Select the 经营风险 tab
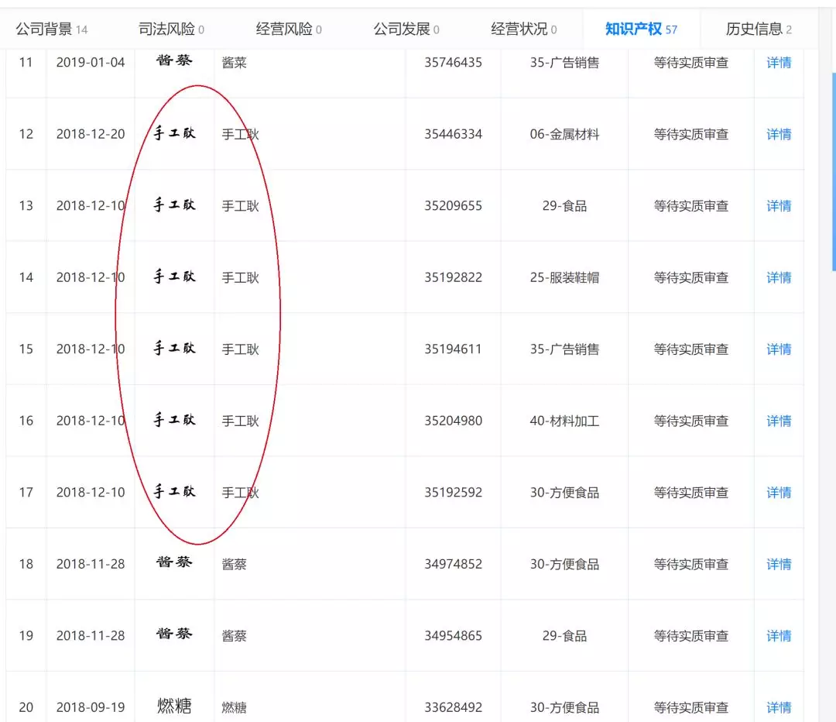Viewport: 836px width, 722px height. 288,29
